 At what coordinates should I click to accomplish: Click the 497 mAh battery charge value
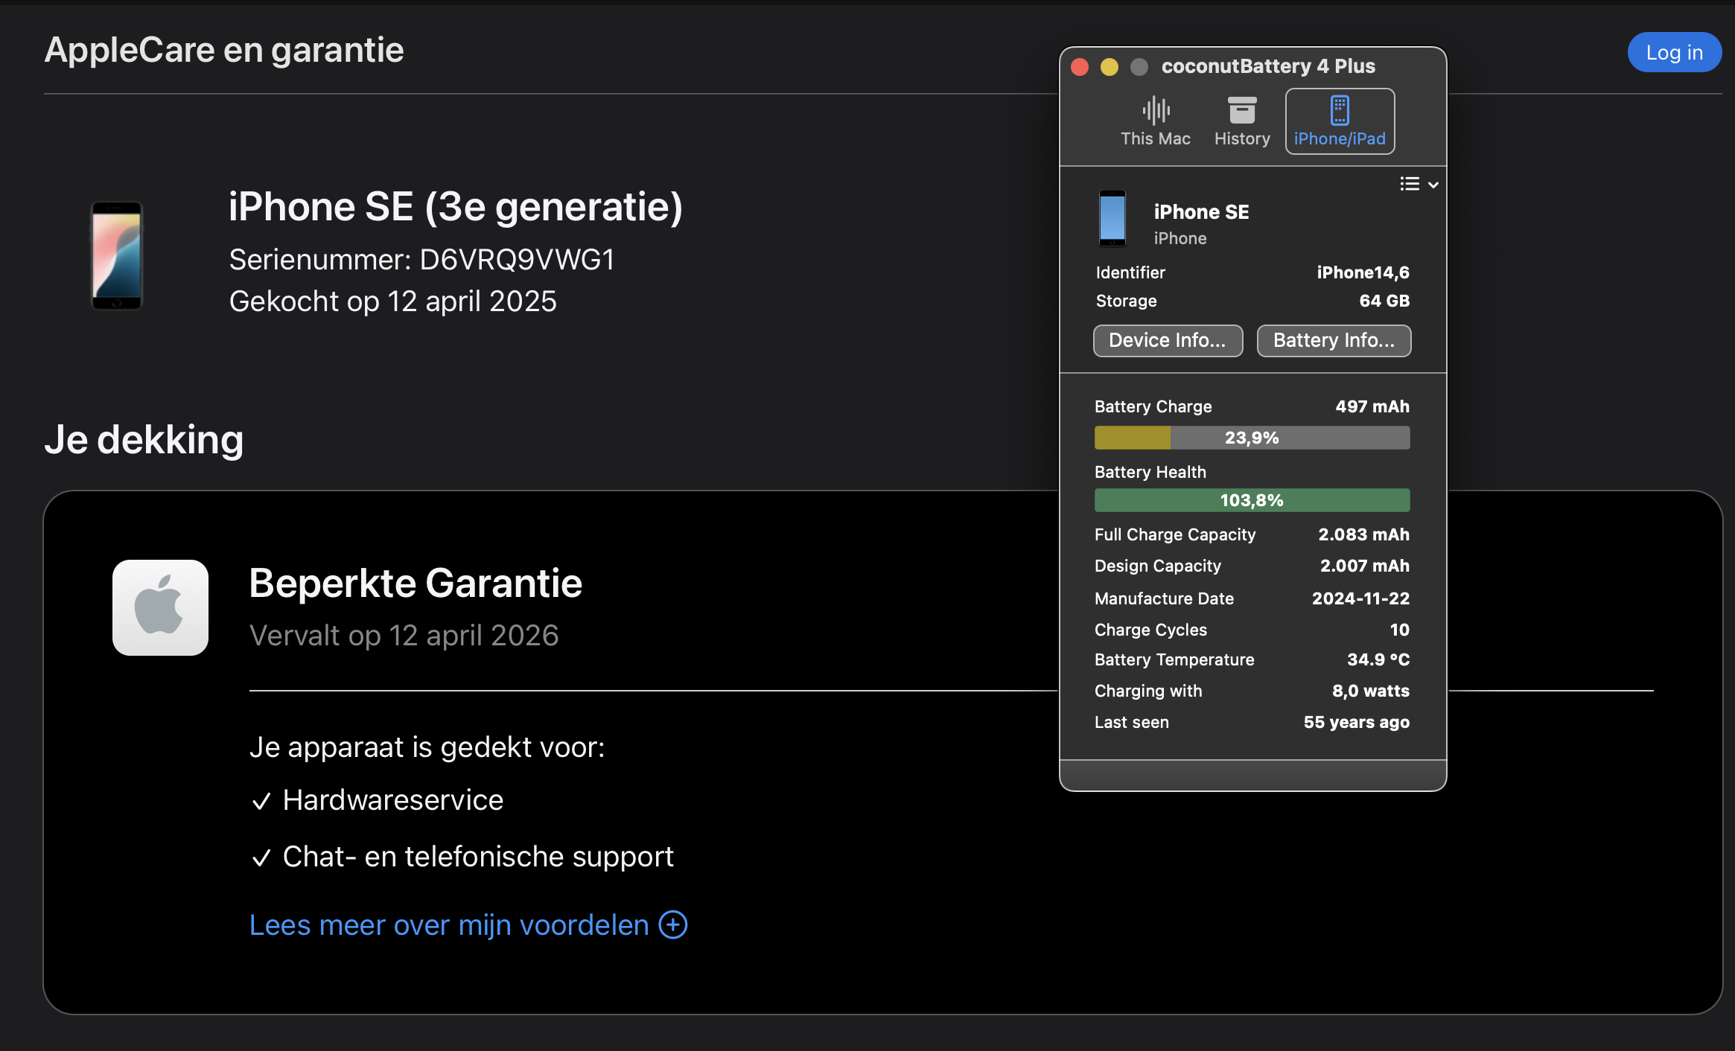(1372, 406)
